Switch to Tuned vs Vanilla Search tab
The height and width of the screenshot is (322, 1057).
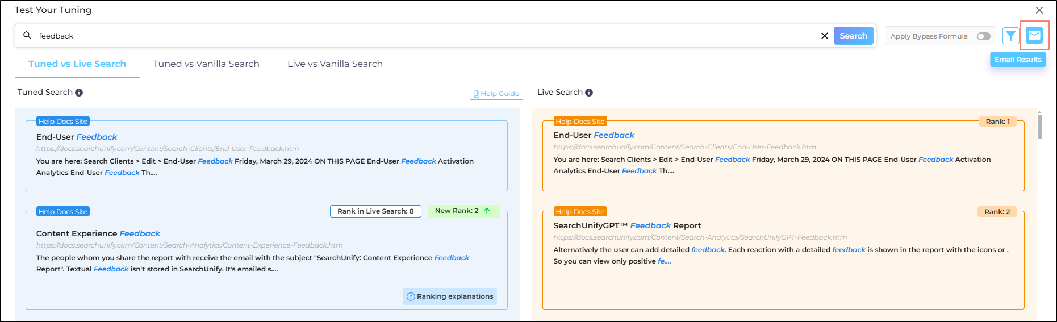click(206, 64)
